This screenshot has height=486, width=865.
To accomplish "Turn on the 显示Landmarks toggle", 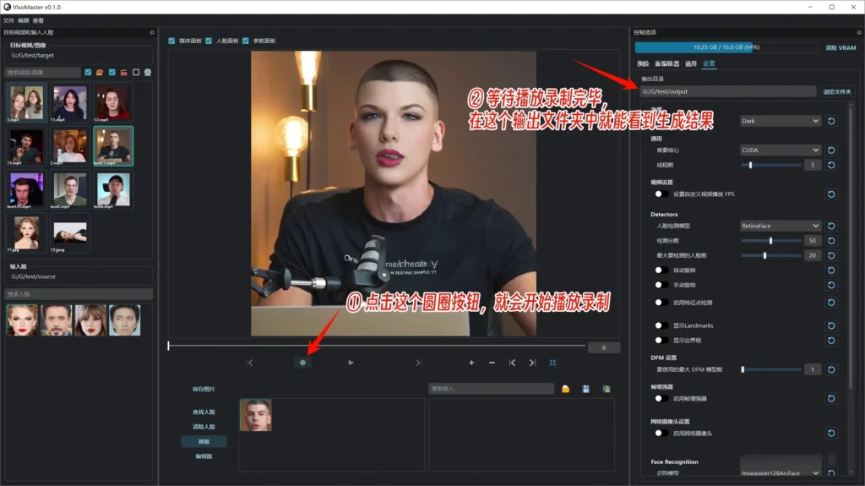I will click(x=662, y=325).
